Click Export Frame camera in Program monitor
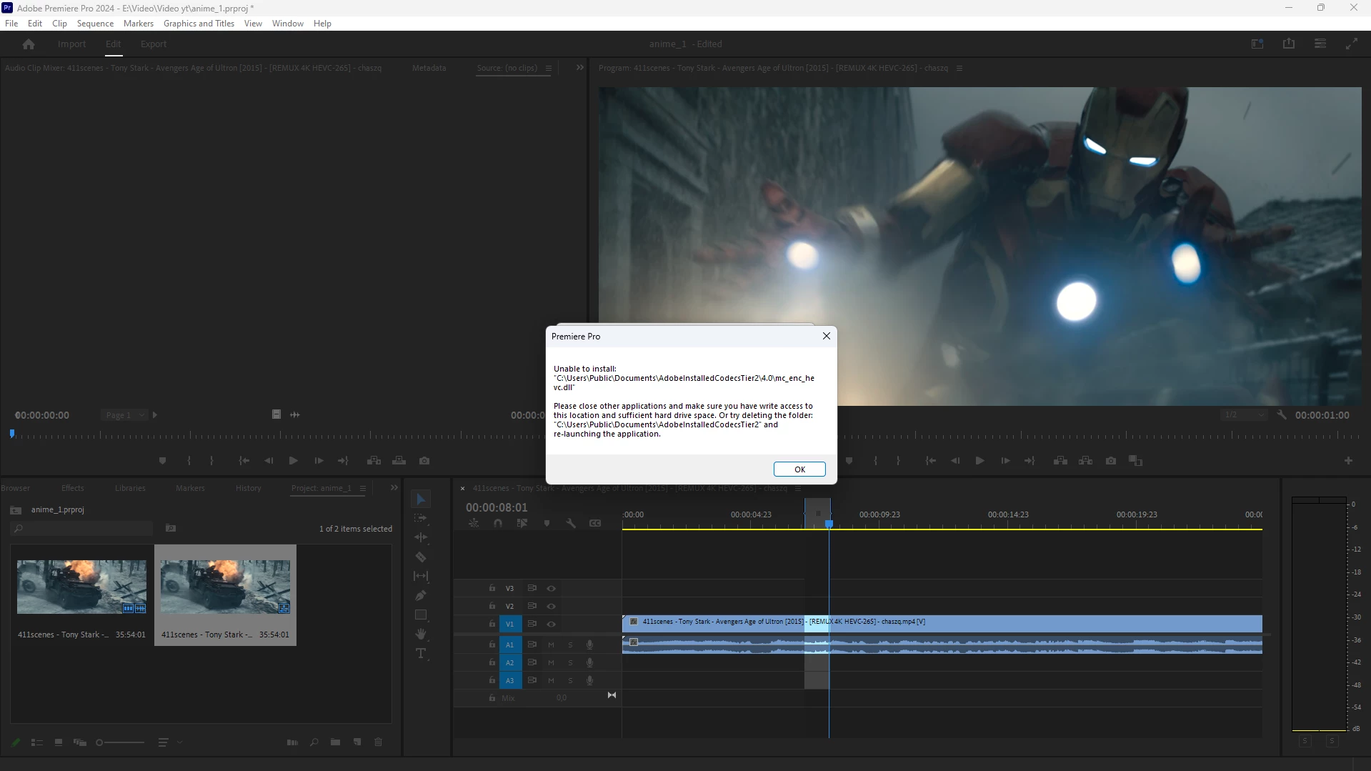This screenshot has width=1371, height=771. click(1111, 461)
